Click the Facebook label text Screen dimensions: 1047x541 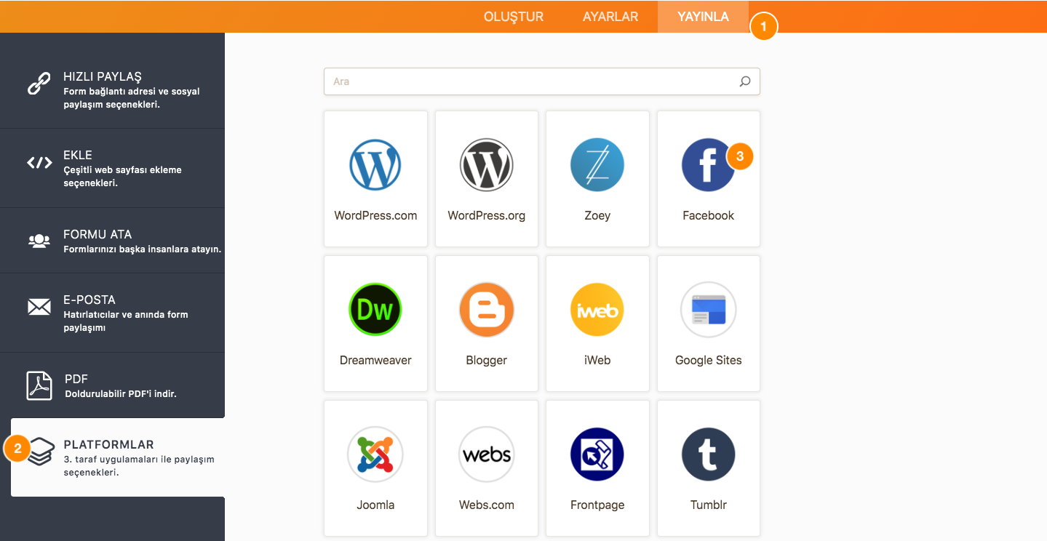[x=709, y=215]
